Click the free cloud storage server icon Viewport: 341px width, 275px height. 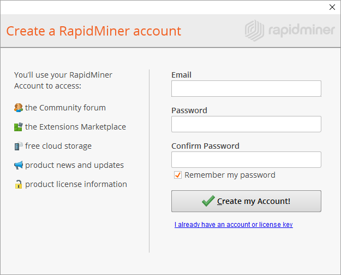pos(19,146)
